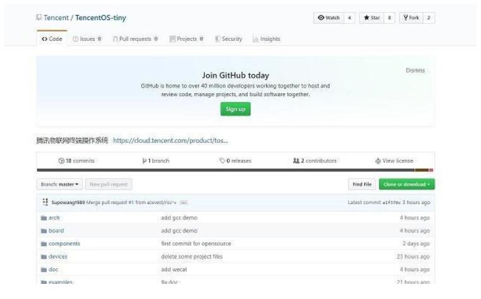The height and width of the screenshot is (299, 481).
Task: Open the cloud.tencent.com product link
Action: coord(171,140)
